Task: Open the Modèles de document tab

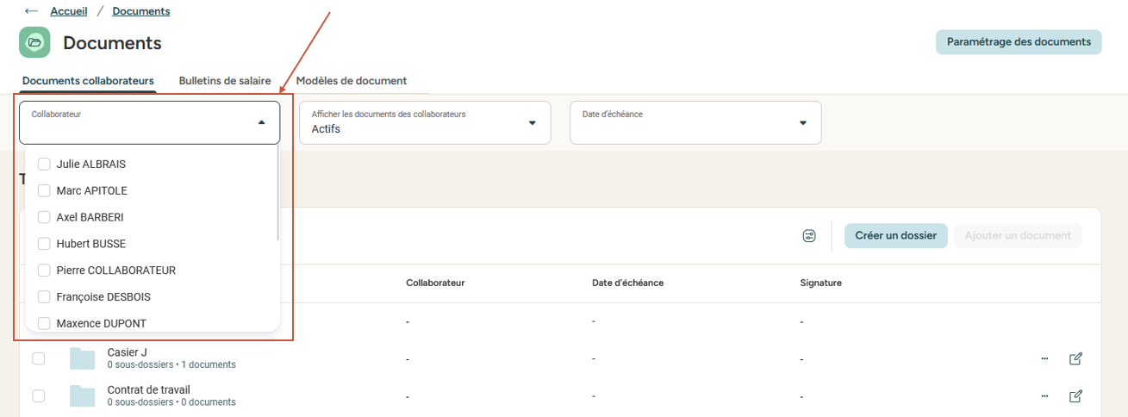Action: pyautogui.click(x=351, y=81)
